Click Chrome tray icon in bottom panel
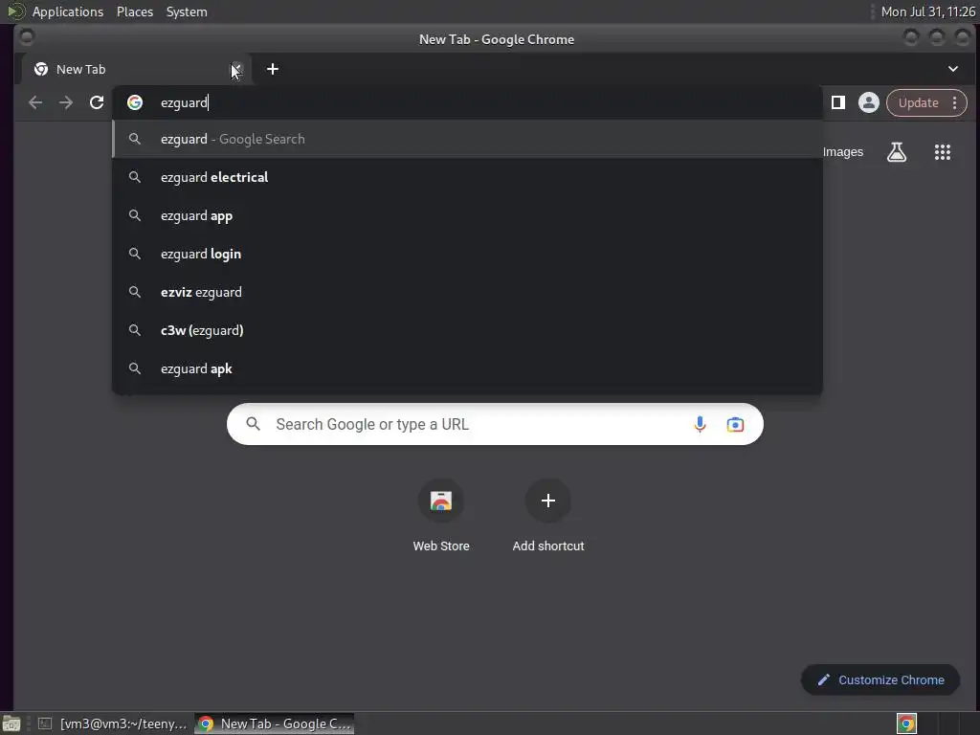This screenshot has height=735, width=980. 906,724
